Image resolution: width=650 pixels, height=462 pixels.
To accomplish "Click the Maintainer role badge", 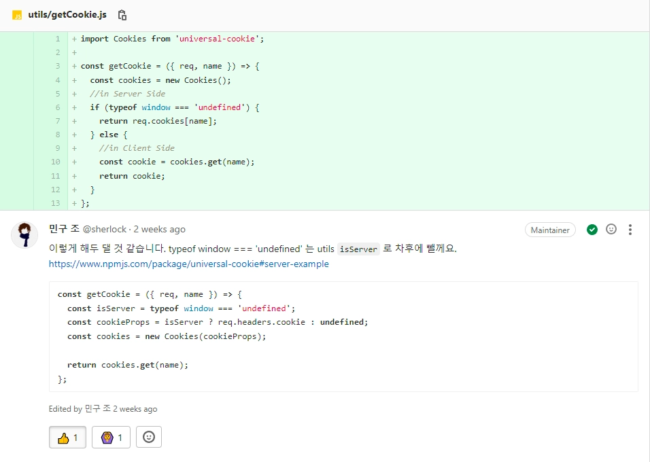I will point(550,230).
